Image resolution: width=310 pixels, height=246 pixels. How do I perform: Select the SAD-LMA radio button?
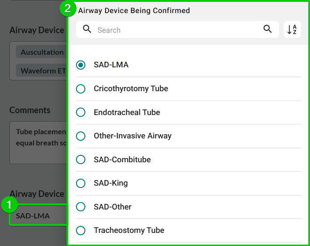[81, 65]
